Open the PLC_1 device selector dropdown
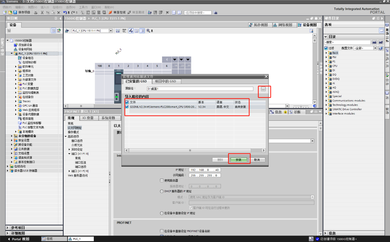 111,31
